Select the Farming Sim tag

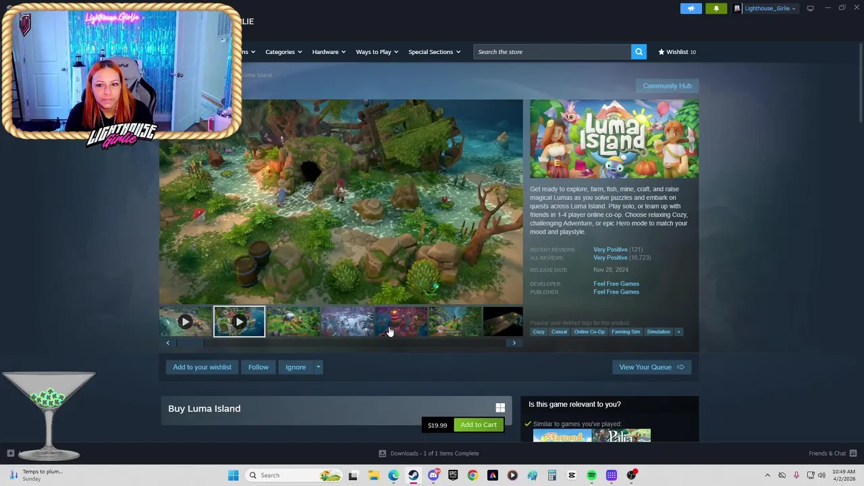coord(625,331)
